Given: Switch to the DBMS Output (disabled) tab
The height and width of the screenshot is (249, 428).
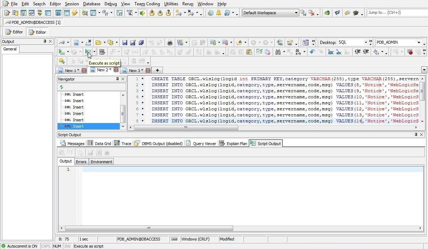Looking at the screenshot, I should click(159, 143).
